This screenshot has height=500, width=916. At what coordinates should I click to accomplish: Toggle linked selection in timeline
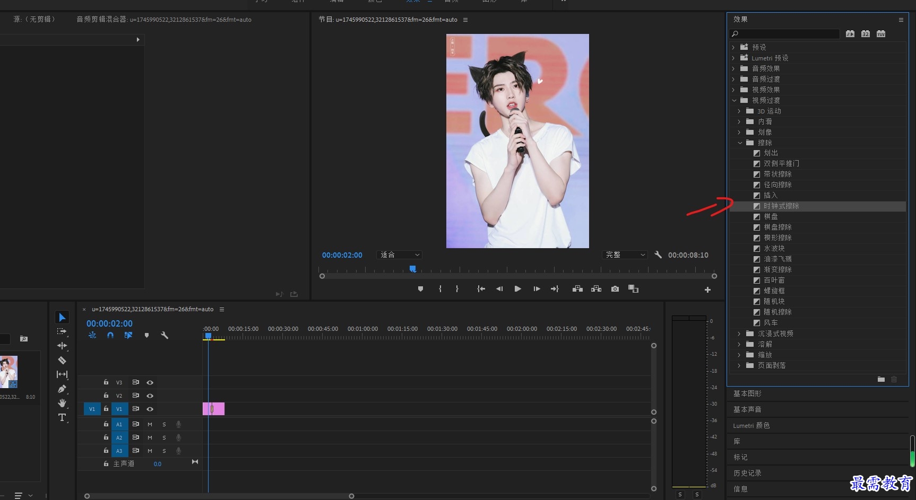[128, 335]
